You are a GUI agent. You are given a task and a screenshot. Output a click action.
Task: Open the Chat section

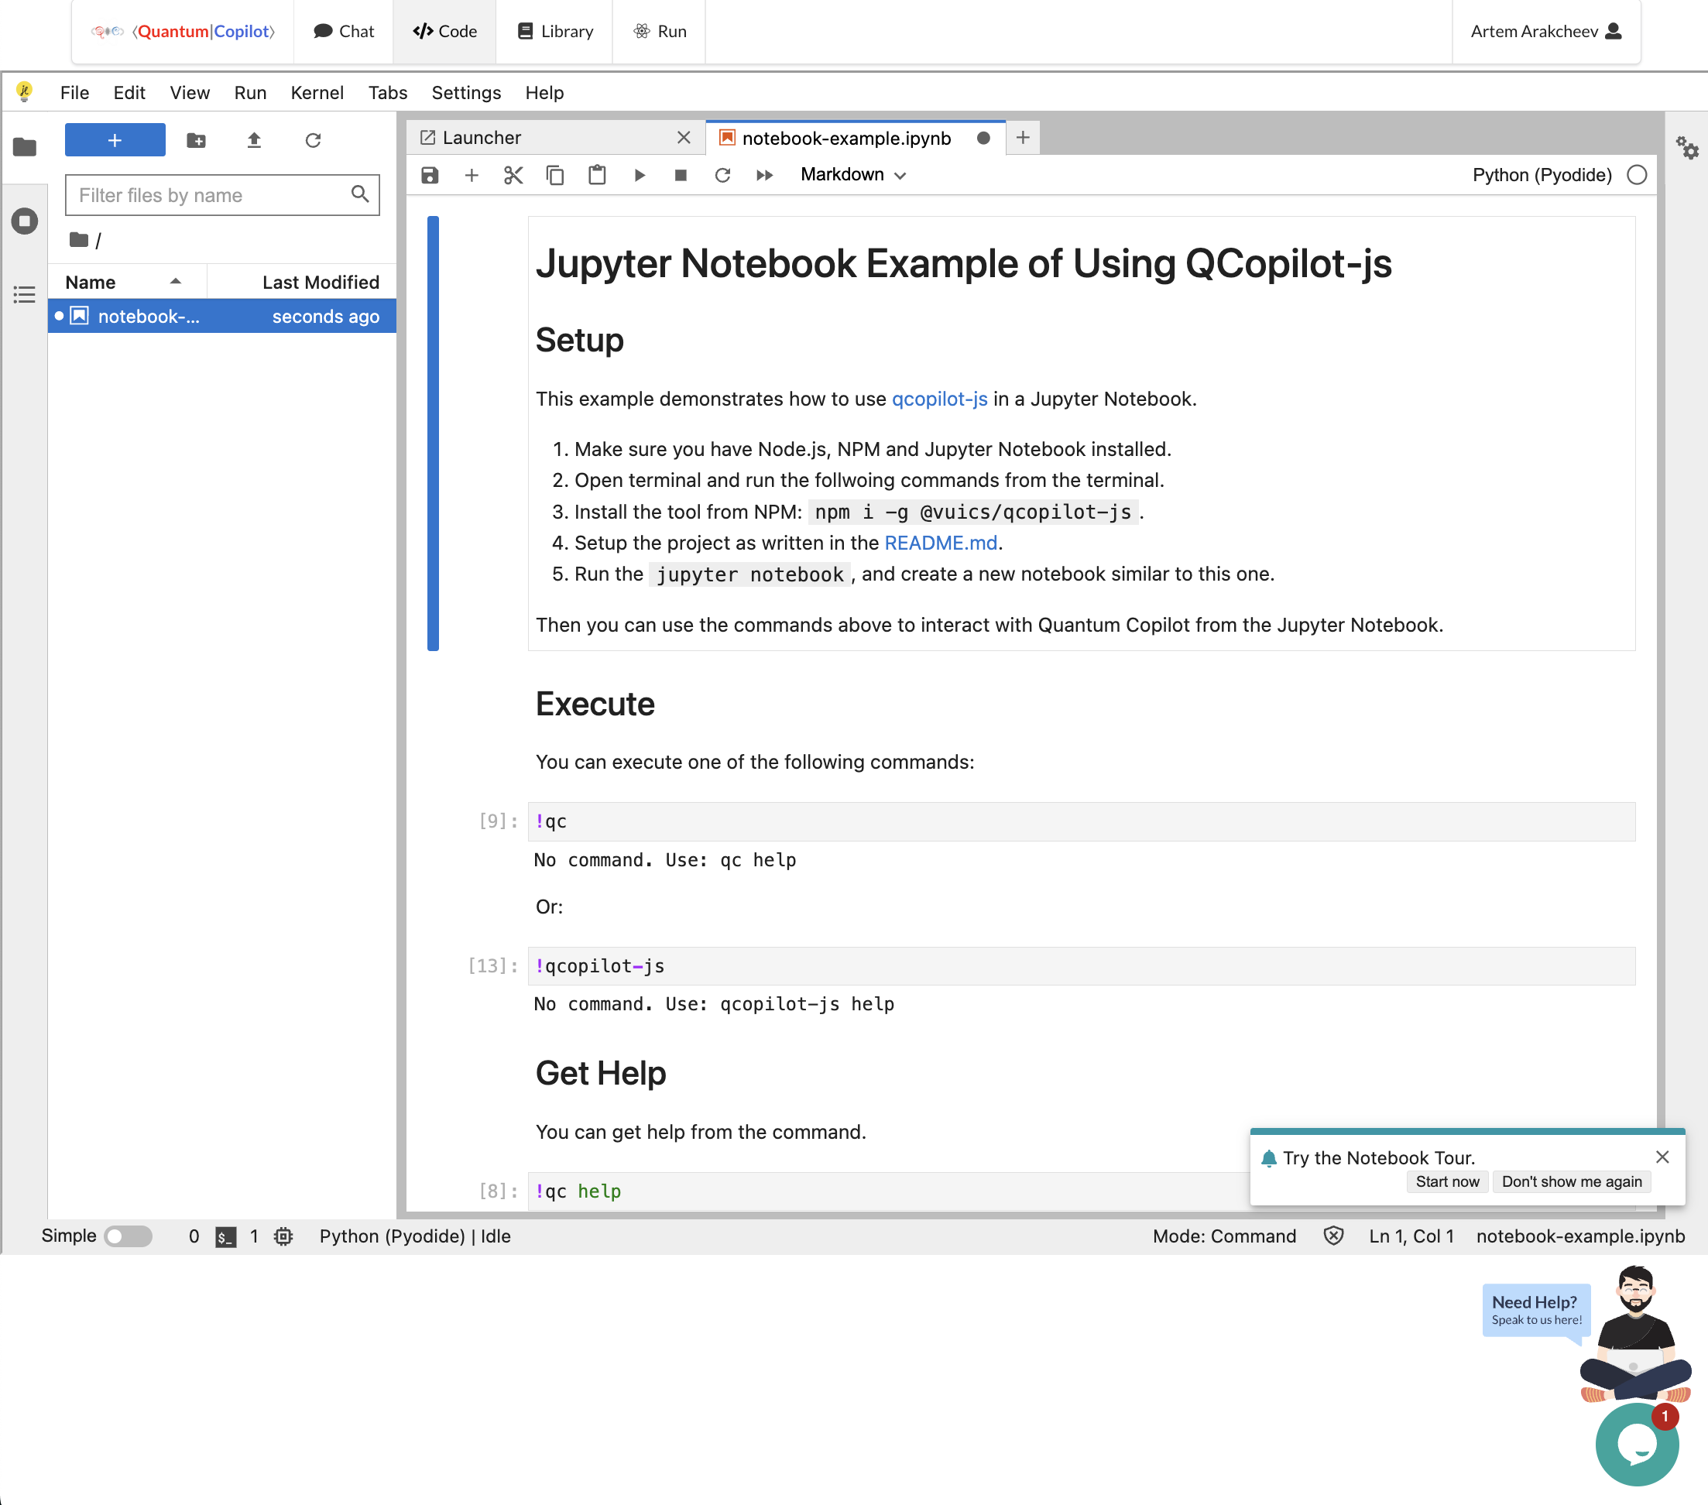[x=344, y=32]
